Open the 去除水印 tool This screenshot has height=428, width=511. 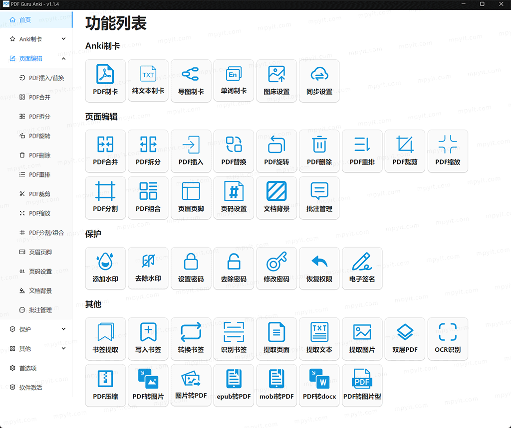148,268
